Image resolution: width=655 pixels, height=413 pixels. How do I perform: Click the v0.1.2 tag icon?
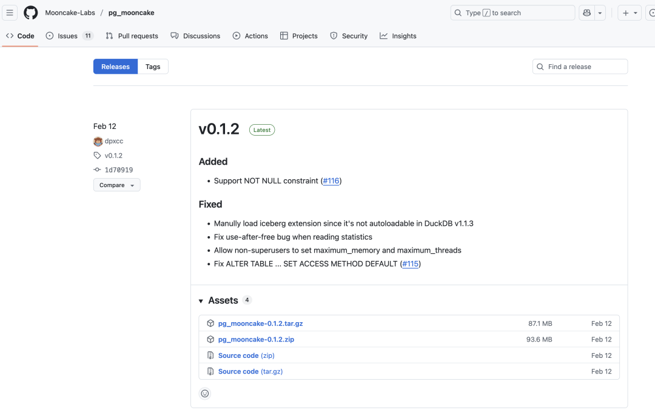click(x=98, y=156)
